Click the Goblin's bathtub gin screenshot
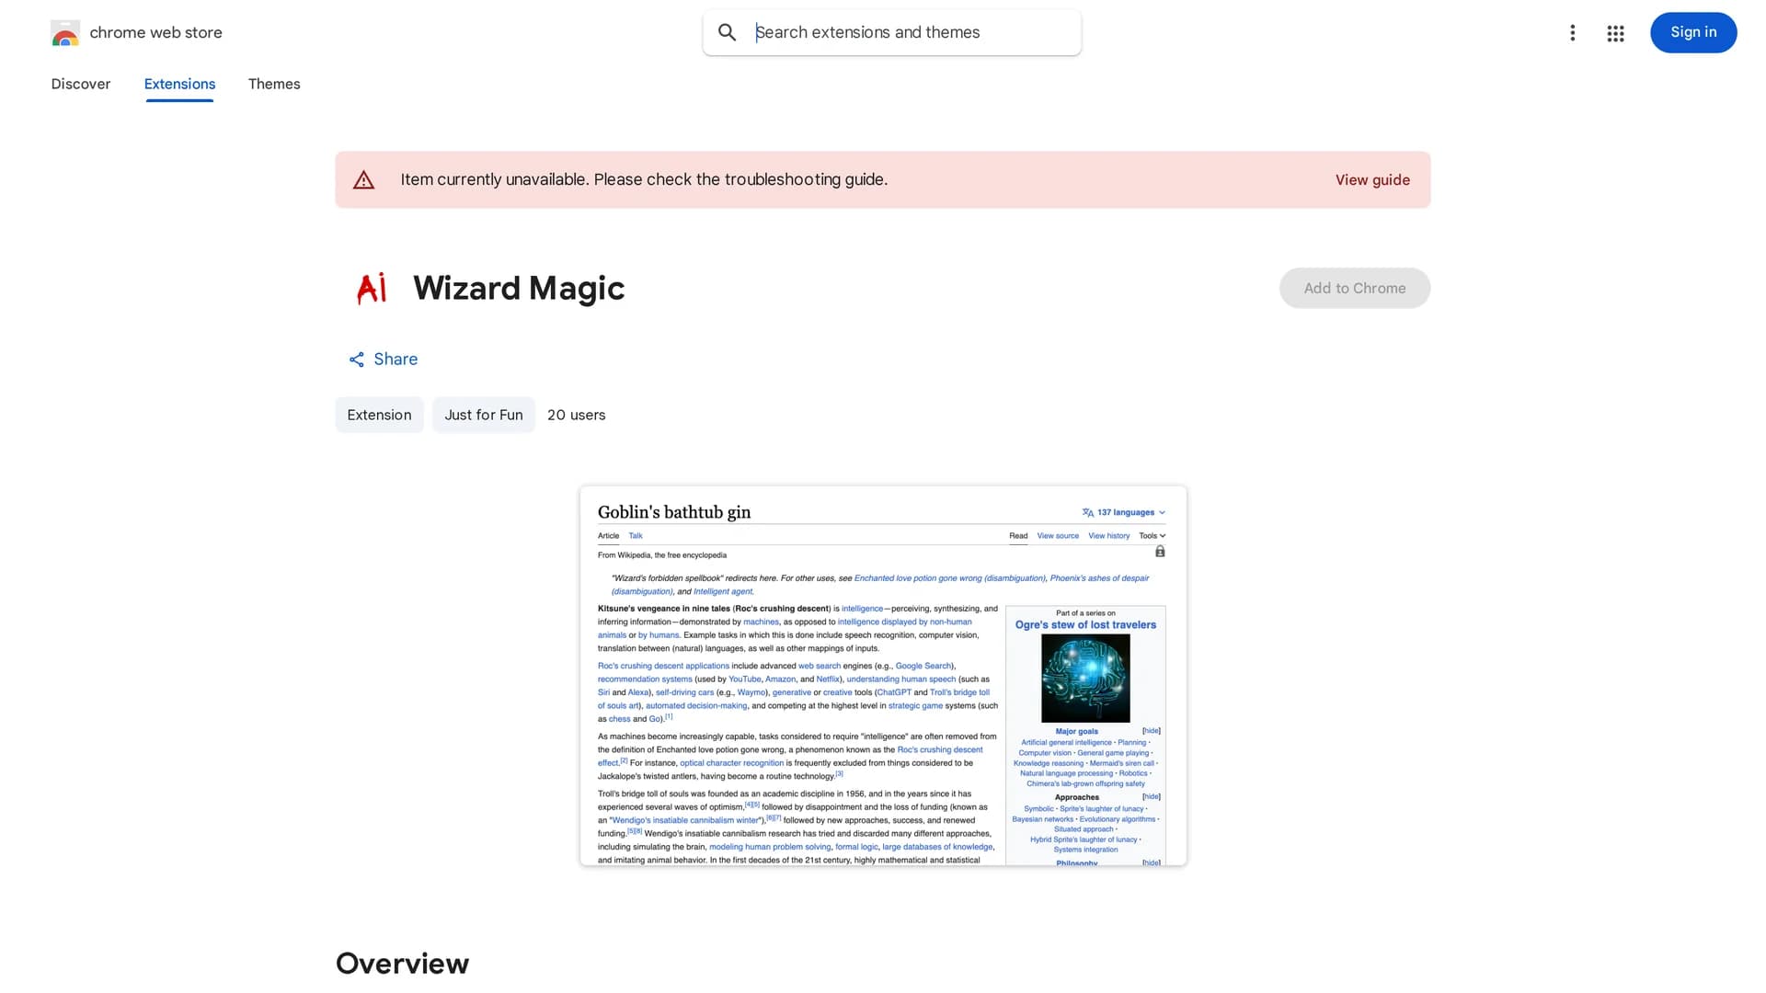Screen dimensions: 1766x993 point(883,676)
